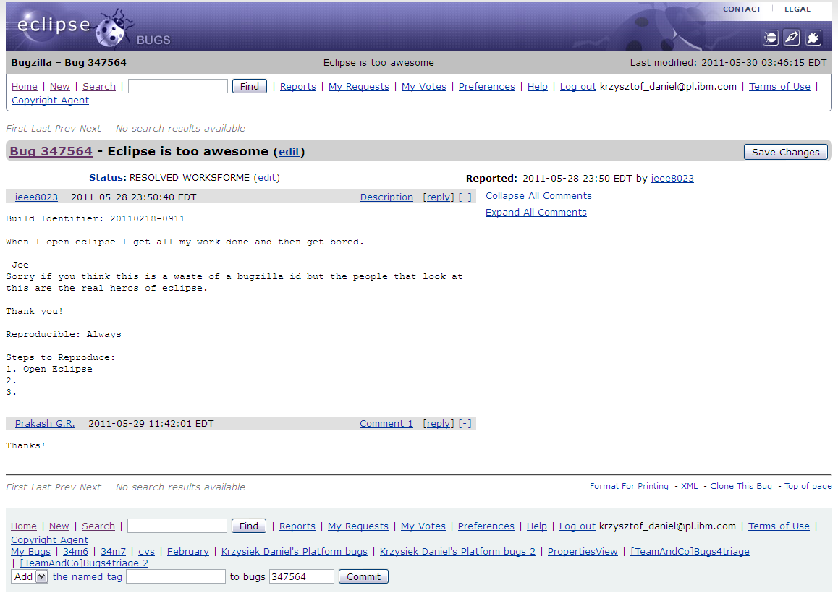Open the LEGAL link in the banner
The height and width of the screenshot is (593, 838).
pyautogui.click(x=797, y=9)
